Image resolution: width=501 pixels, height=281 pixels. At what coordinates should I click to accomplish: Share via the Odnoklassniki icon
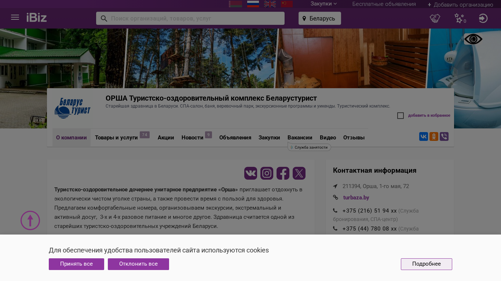pos(434,136)
